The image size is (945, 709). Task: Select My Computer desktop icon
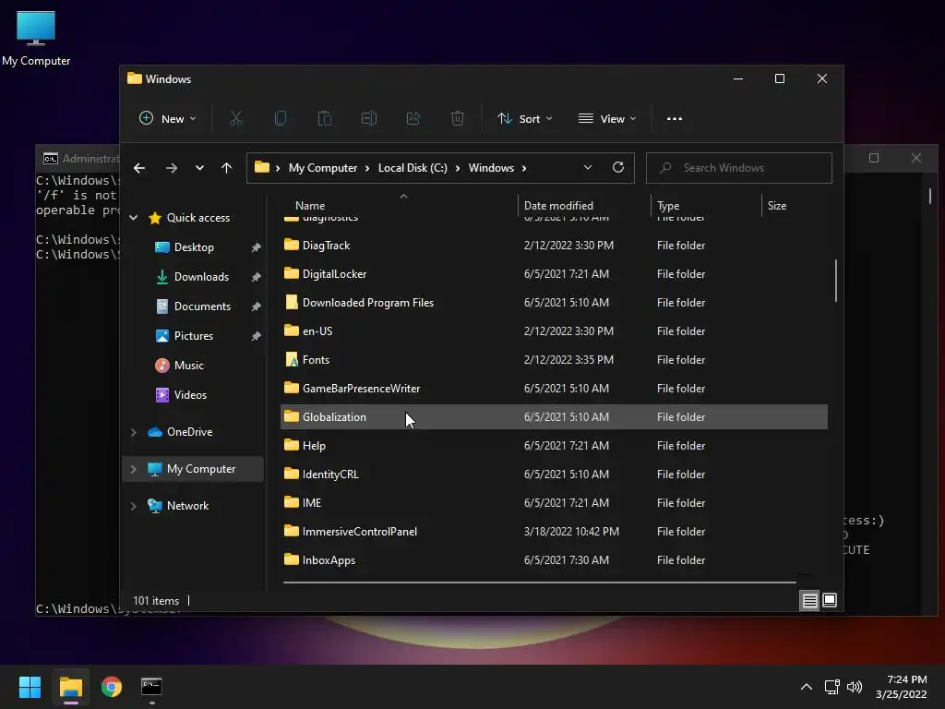pos(36,38)
